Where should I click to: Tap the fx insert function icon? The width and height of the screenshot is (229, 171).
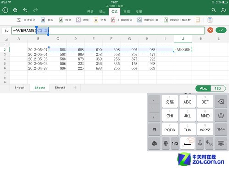[x=6, y=31]
